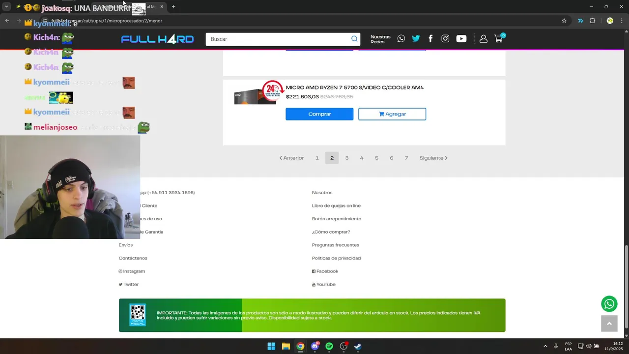This screenshot has height=354, width=629.
Task: Open the Windows Start button
Action: click(x=271, y=346)
